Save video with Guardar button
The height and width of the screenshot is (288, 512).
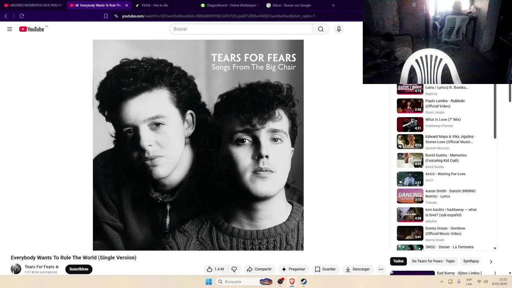coord(325,269)
